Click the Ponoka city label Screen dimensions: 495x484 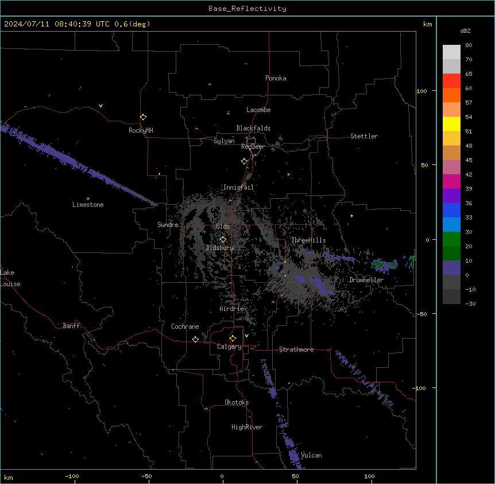[276, 78]
